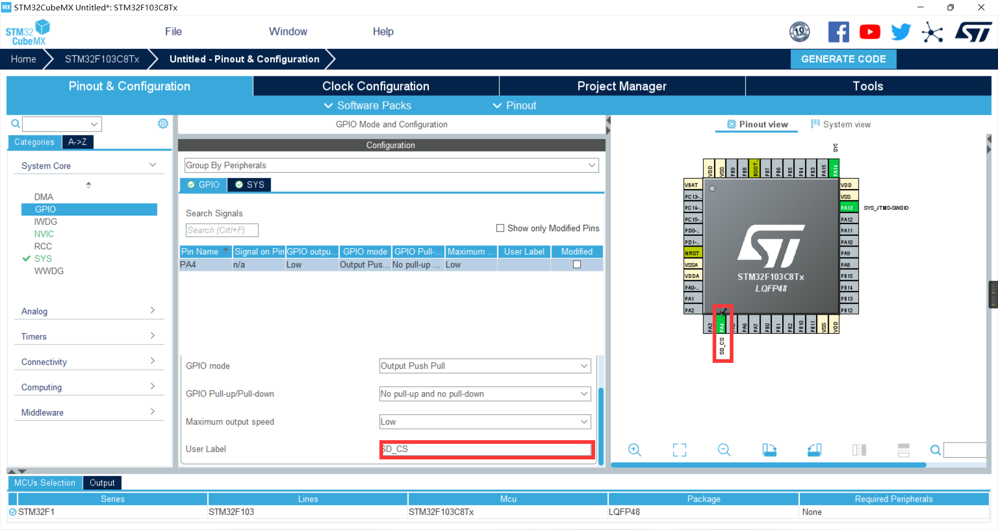
Task: Click the ST community network icon
Action: click(x=932, y=32)
